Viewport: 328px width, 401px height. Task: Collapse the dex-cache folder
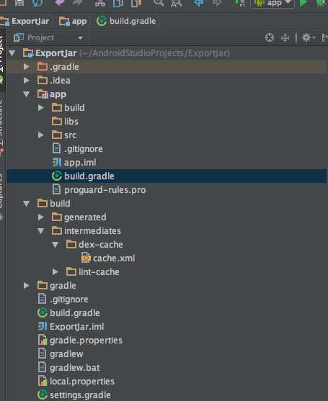[x=55, y=245]
